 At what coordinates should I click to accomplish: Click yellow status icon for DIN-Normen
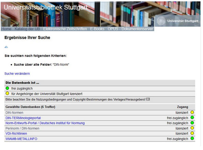[x=192, y=112]
